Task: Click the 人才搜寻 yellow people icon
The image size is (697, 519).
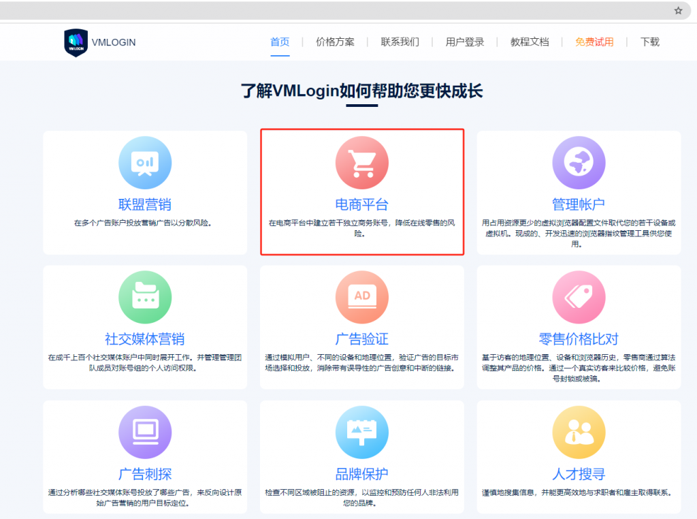Action: [579, 432]
